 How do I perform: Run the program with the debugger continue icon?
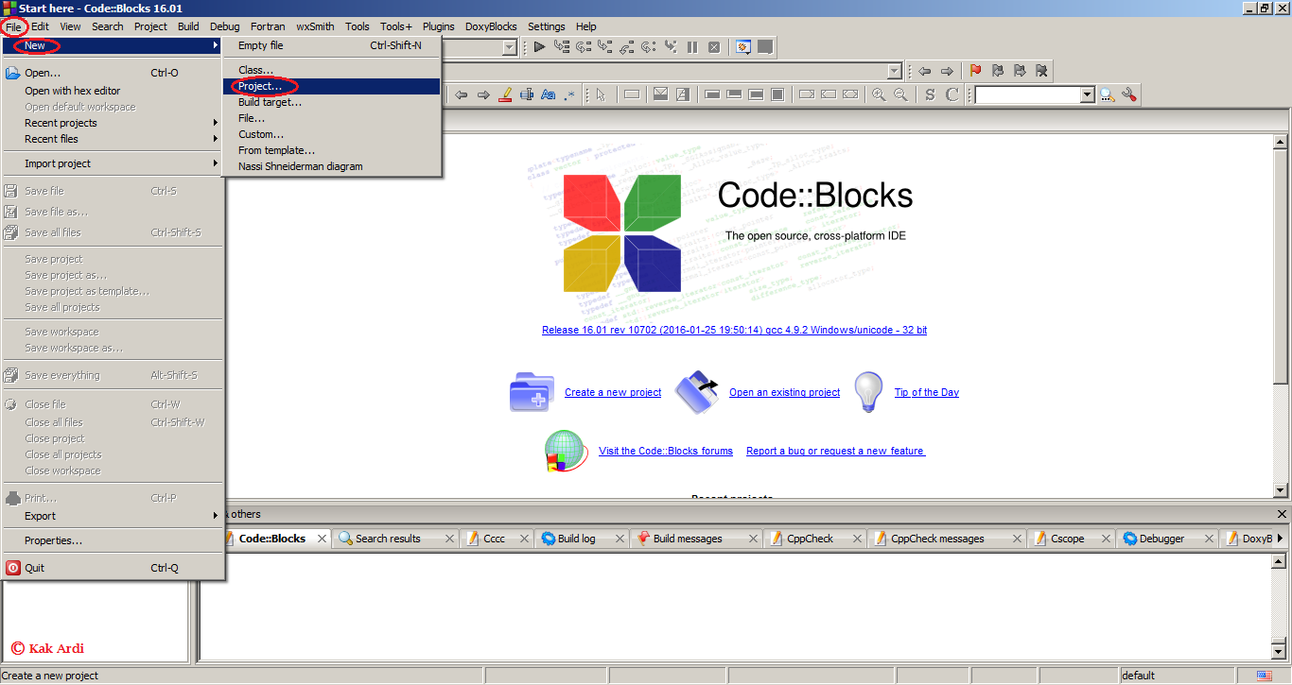[x=540, y=45]
